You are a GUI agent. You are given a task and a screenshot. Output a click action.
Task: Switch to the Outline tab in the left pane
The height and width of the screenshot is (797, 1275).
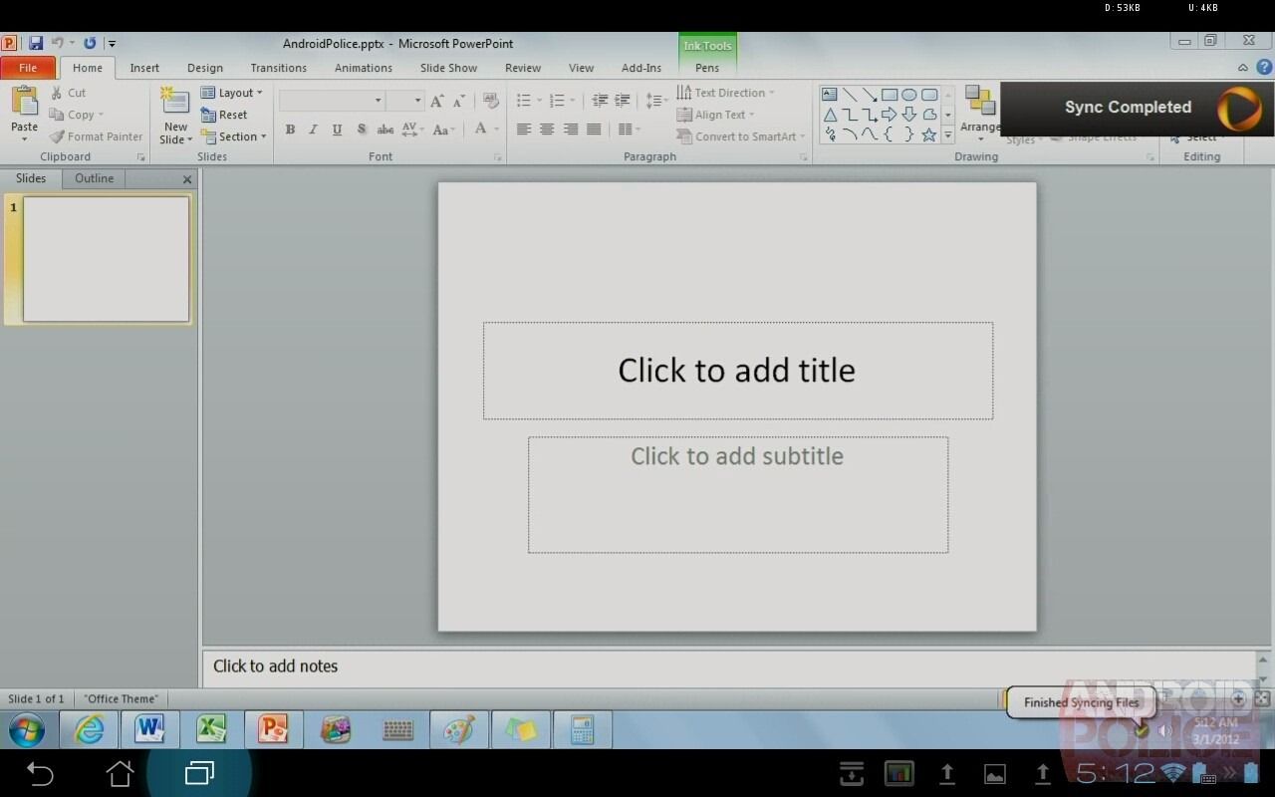[x=94, y=178]
